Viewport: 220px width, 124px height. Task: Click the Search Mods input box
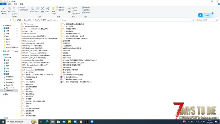206,20
